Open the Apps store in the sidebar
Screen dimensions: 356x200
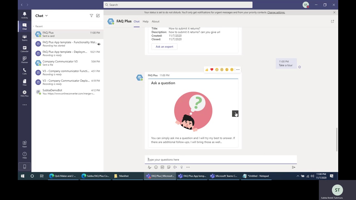pyautogui.click(x=24, y=144)
